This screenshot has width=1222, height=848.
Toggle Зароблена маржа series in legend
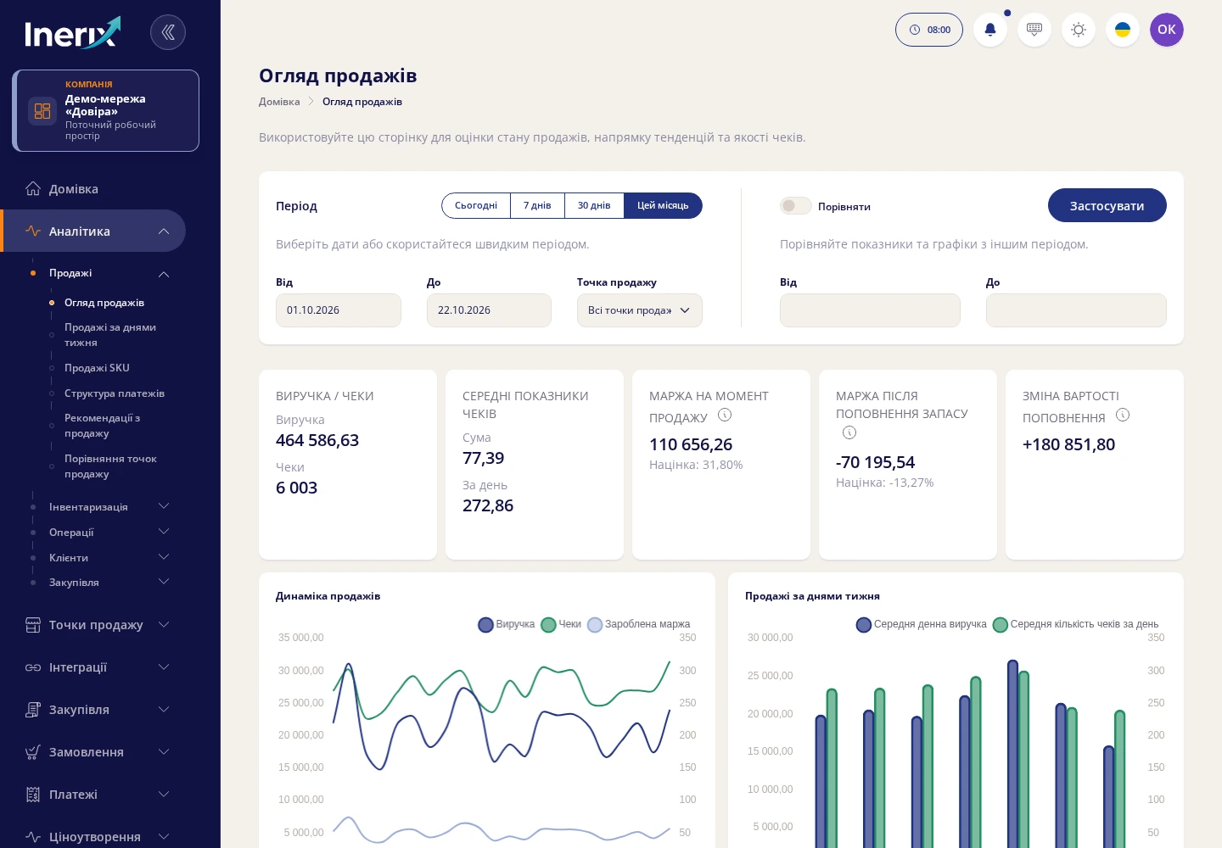pyautogui.click(x=639, y=624)
